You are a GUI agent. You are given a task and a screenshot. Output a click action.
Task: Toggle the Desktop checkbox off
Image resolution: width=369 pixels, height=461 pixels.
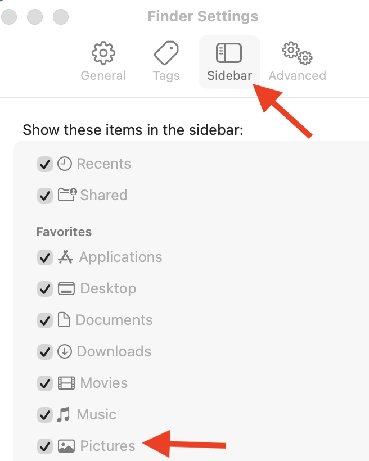pyautogui.click(x=44, y=289)
